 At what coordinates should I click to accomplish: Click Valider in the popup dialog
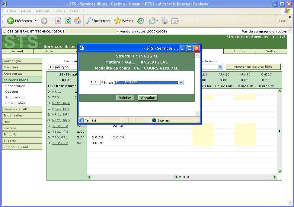click(125, 97)
